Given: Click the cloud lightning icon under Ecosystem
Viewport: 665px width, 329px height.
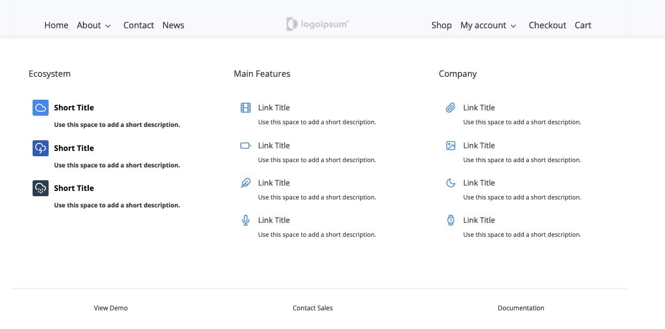Looking at the screenshot, I should (x=41, y=148).
